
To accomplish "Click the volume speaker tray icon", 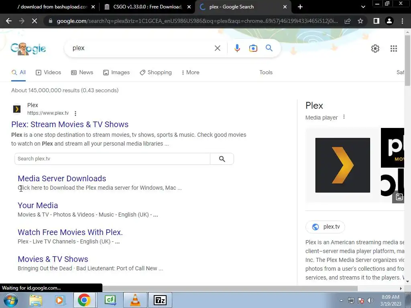I will coord(370,300).
